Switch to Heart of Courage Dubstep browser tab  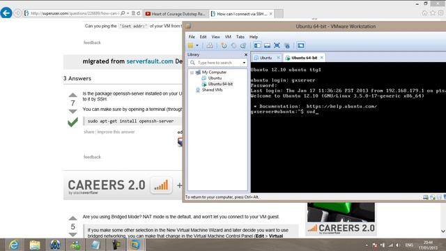point(176,14)
